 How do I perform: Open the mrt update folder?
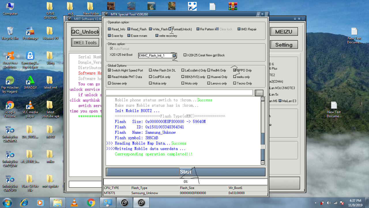(x=50, y=181)
